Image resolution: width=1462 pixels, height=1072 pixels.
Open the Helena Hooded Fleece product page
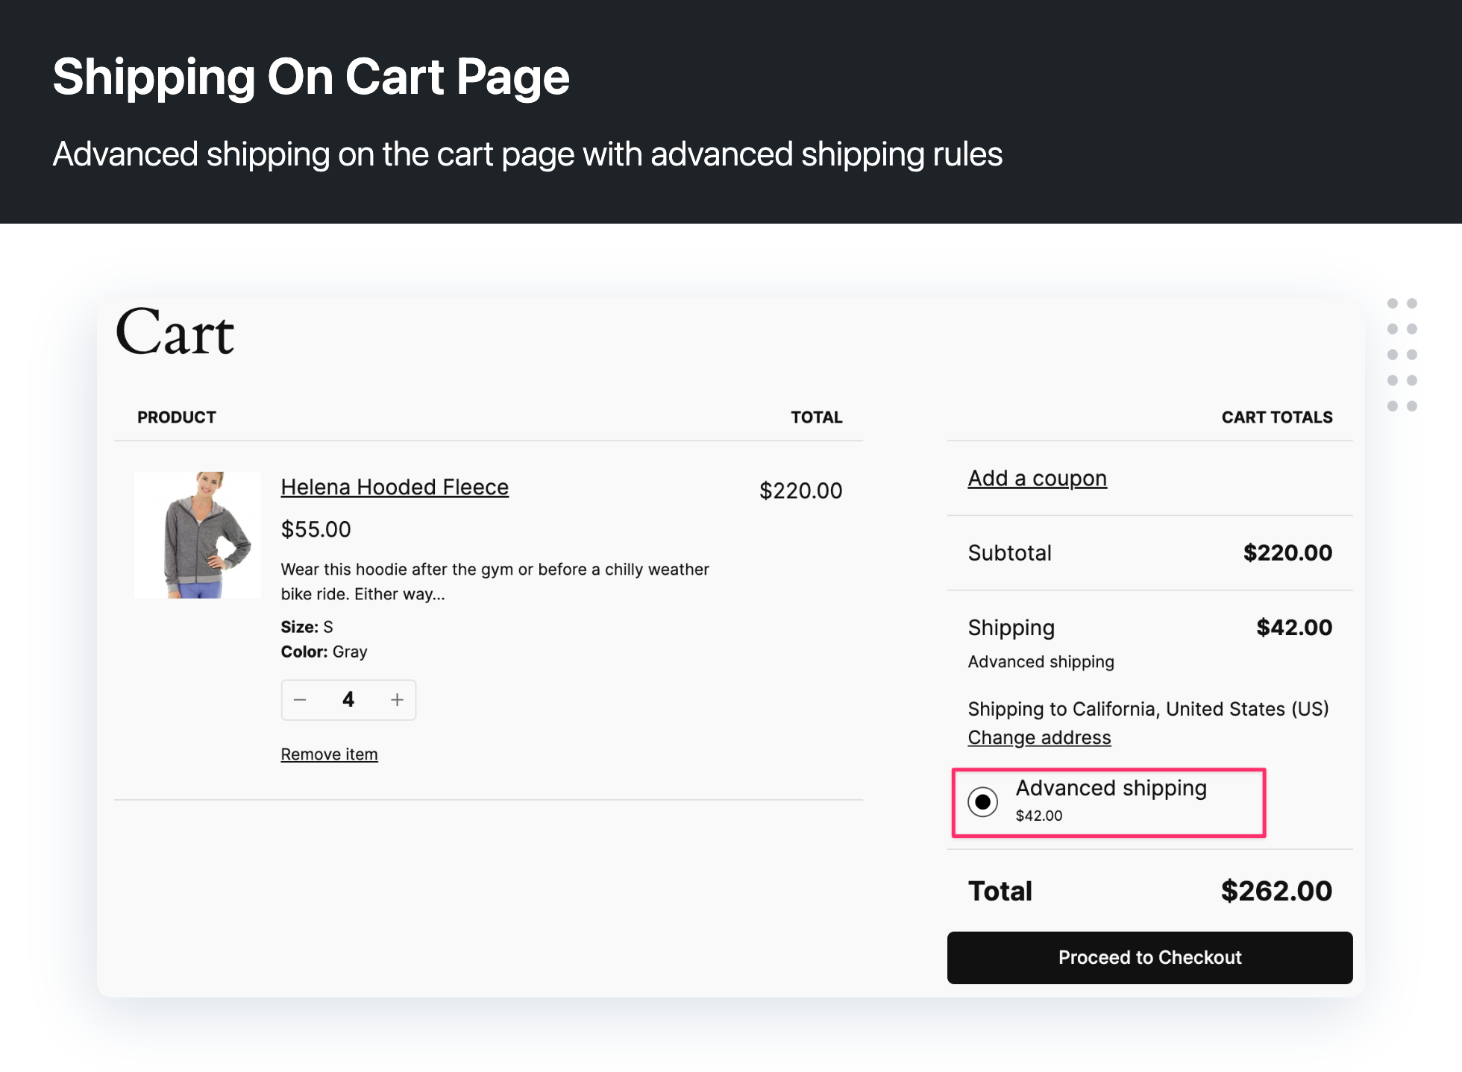(395, 487)
